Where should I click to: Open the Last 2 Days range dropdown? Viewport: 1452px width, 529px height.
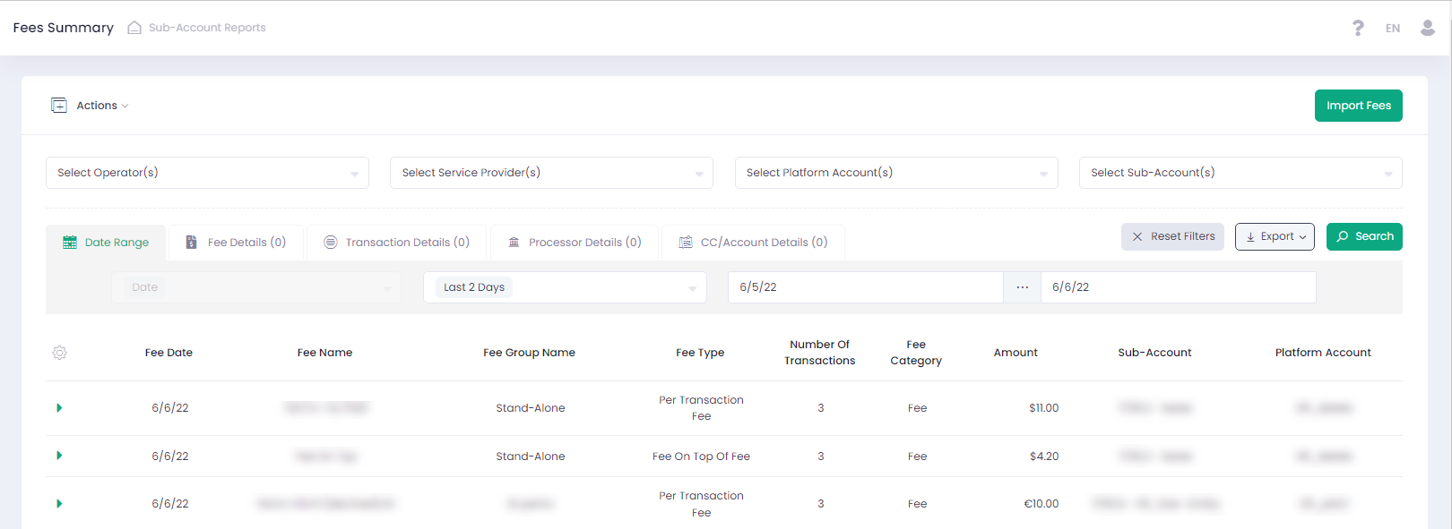point(565,287)
